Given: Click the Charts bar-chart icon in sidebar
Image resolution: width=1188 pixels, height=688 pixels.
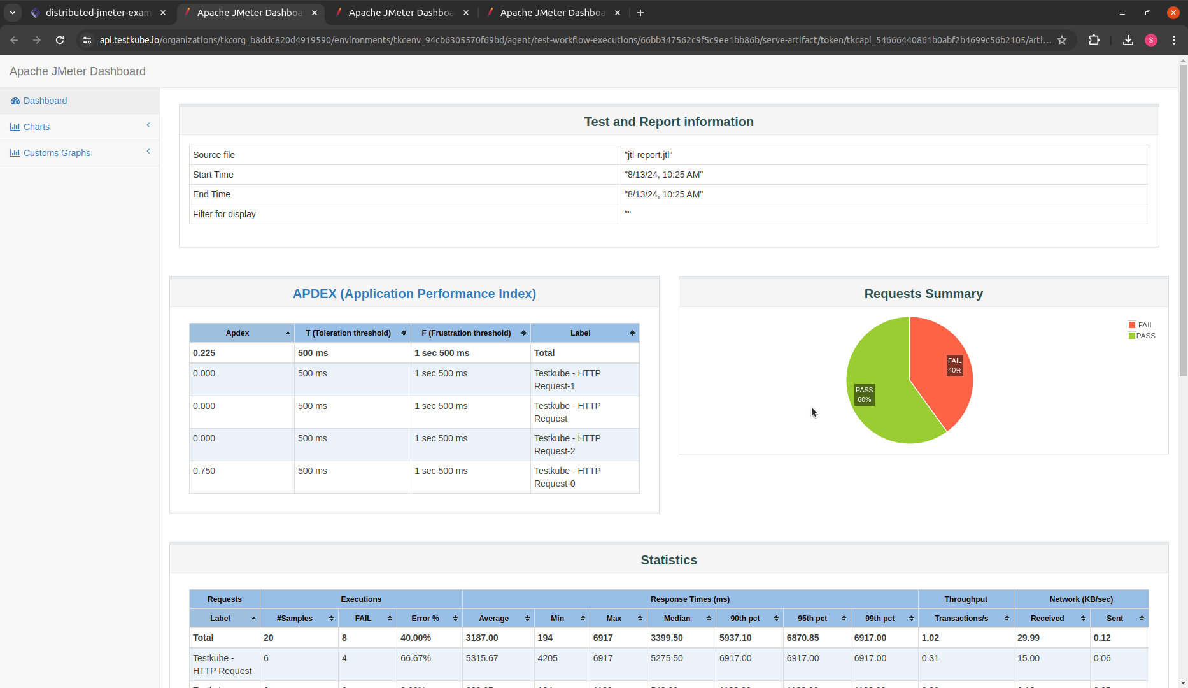Looking at the screenshot, I should pos(15,127).
